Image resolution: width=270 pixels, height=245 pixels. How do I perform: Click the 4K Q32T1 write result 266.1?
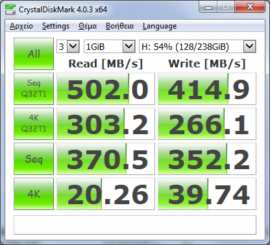coord(207,124)
